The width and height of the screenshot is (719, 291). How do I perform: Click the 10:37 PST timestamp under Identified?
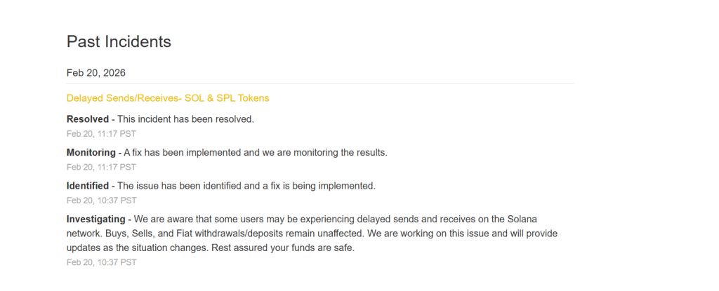pos(101,201)
